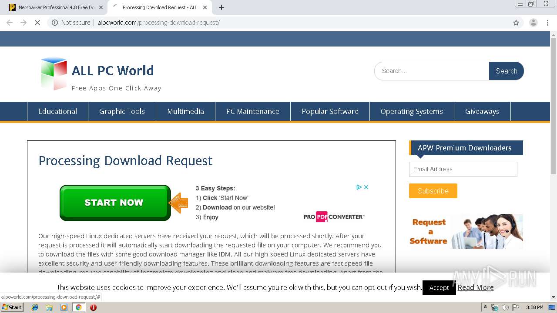This screenshot has height=313, width=557.
Task: Open the Graphic Tools menu
Action: 122,111
